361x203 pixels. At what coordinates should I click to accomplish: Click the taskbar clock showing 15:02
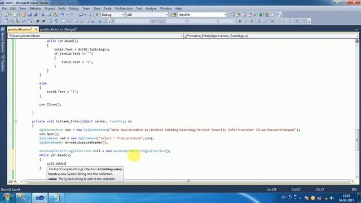pyautogui.click(x=346, y=198)
